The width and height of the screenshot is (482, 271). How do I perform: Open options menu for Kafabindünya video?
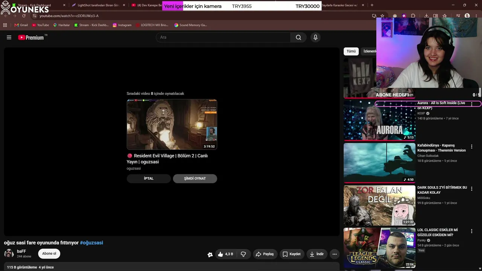click(471, 146)
